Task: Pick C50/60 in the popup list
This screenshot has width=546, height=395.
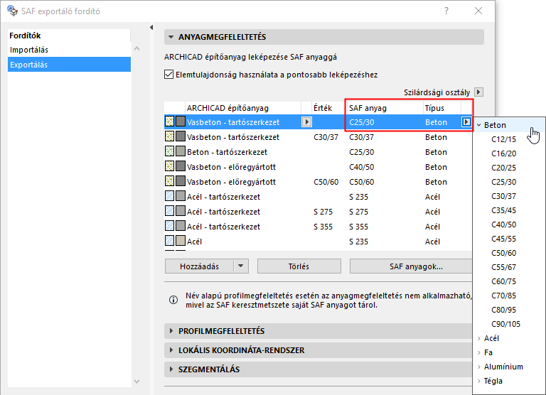Action: [503, 253]
